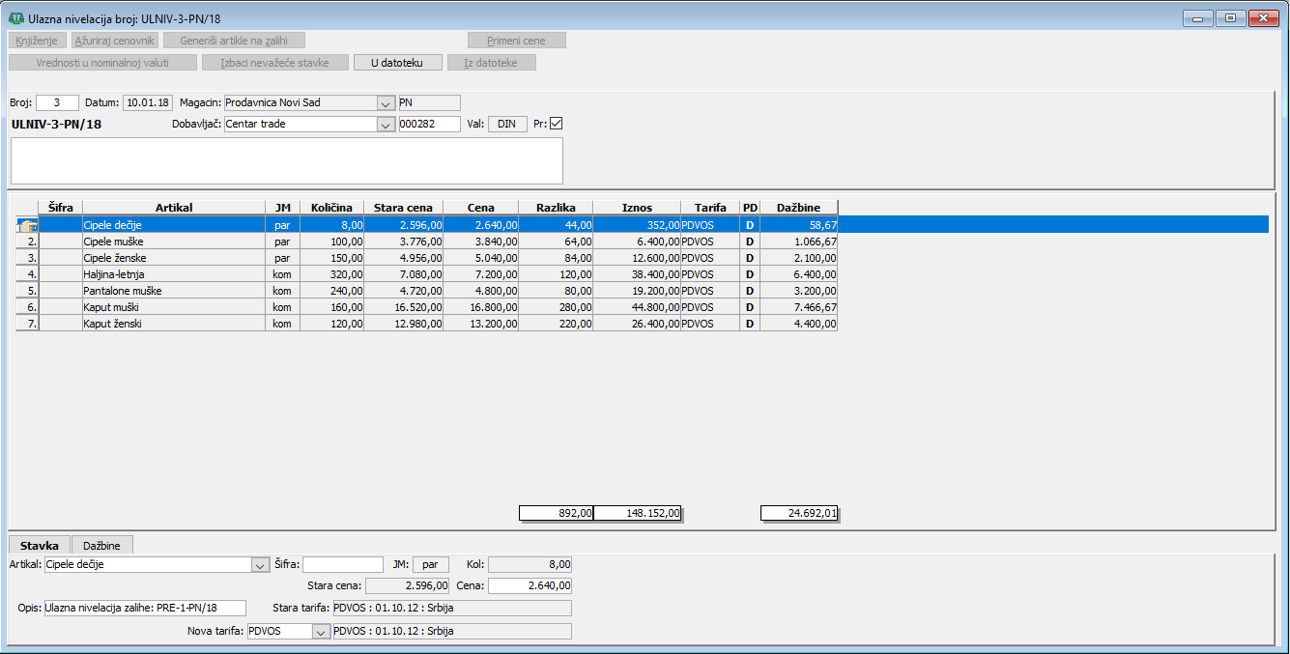Click into the Cena input field

(x=530, y=585)
